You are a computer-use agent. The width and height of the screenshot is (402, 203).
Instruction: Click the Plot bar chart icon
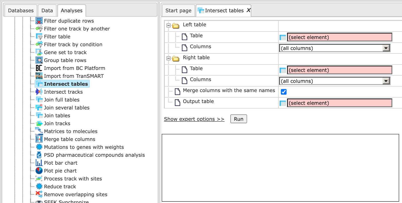39,163
